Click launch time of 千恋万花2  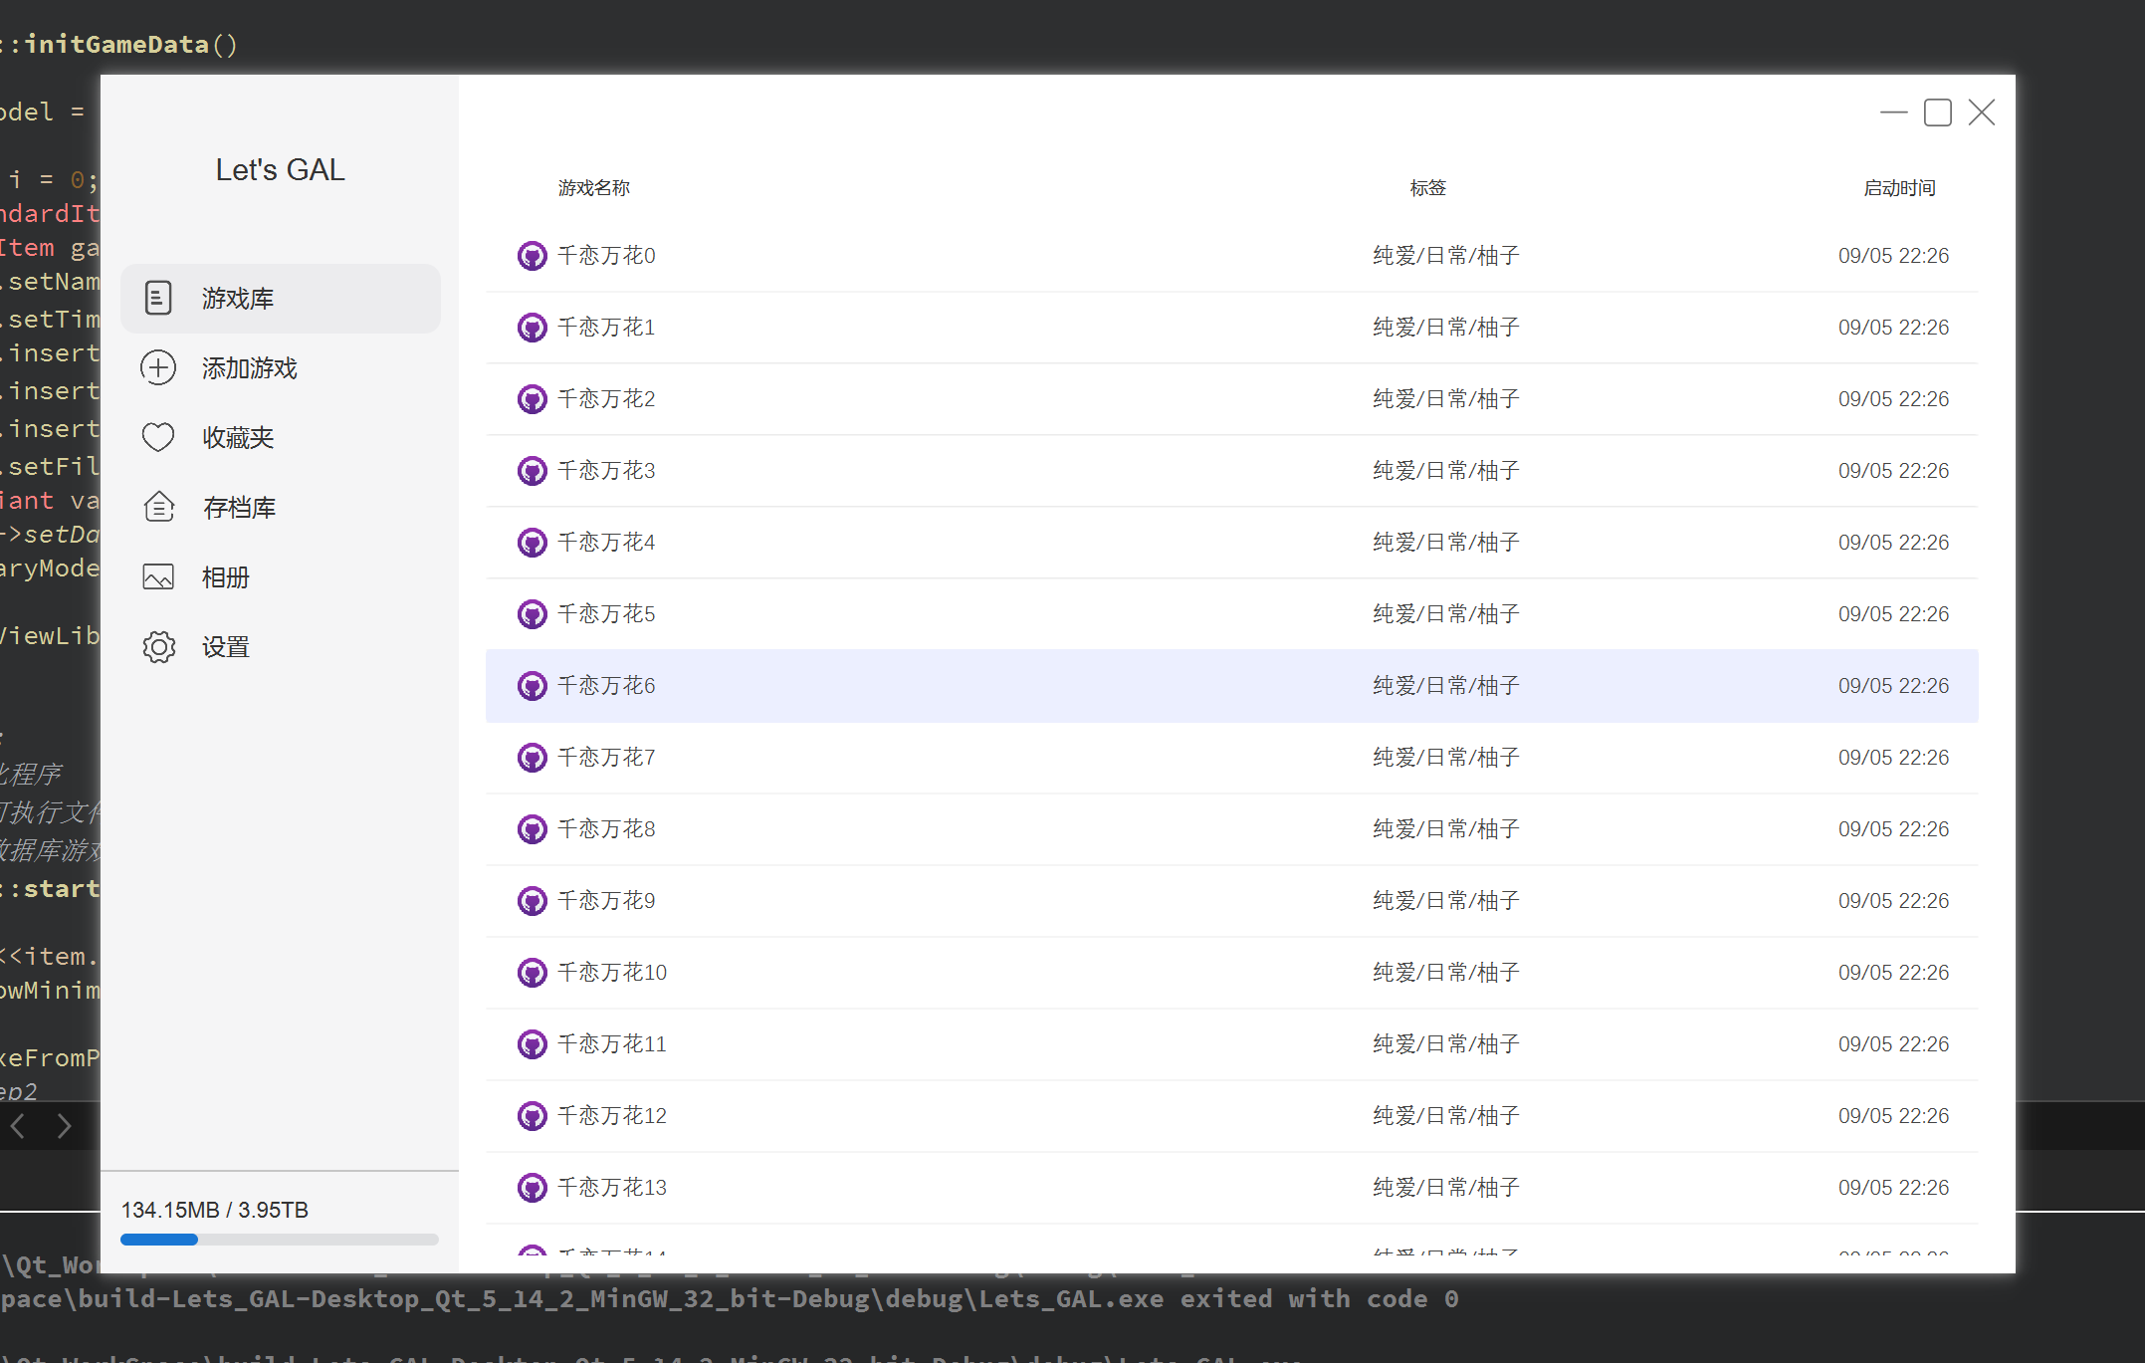pos(1893,398)
